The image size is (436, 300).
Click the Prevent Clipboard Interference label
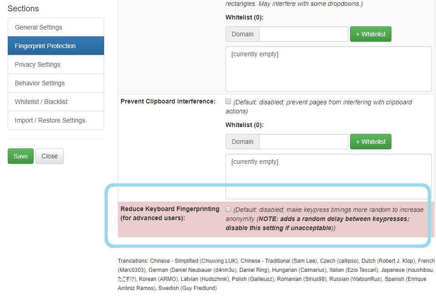coord(168,101)
